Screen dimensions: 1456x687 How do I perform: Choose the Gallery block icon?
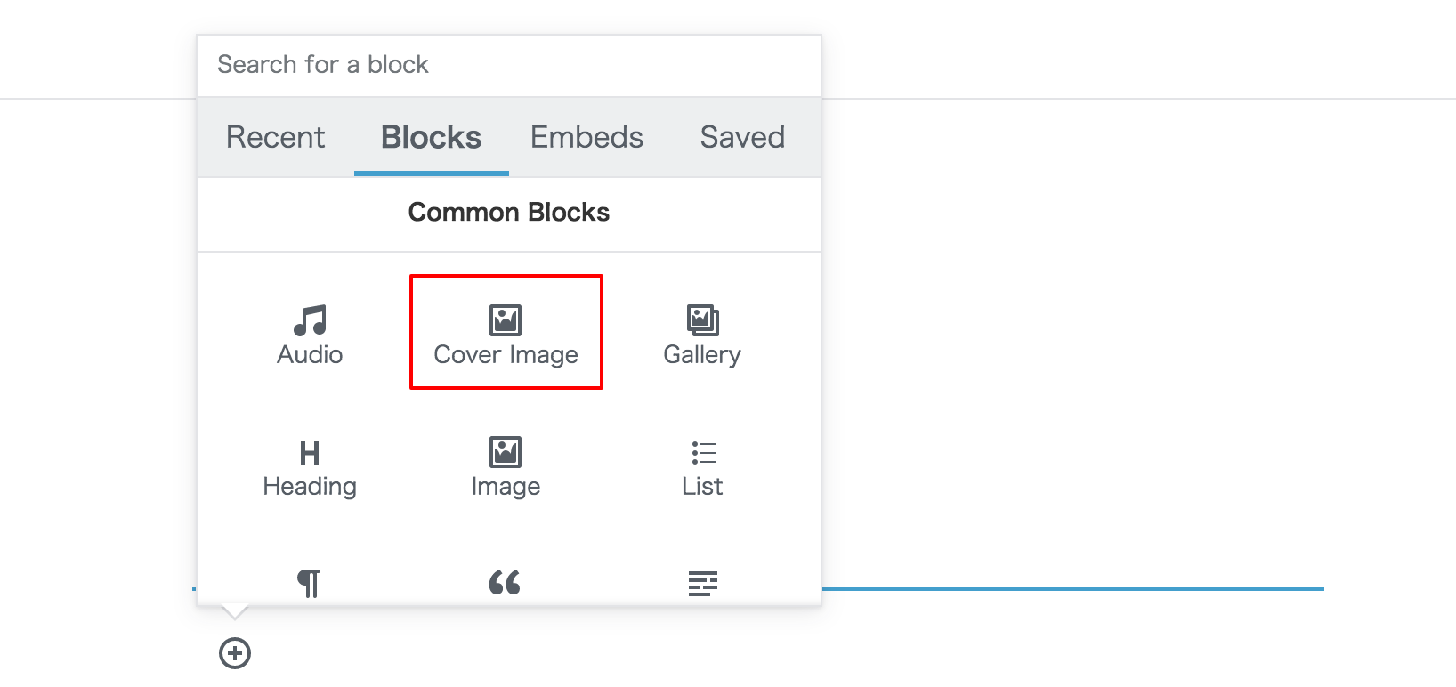point(702,319)
